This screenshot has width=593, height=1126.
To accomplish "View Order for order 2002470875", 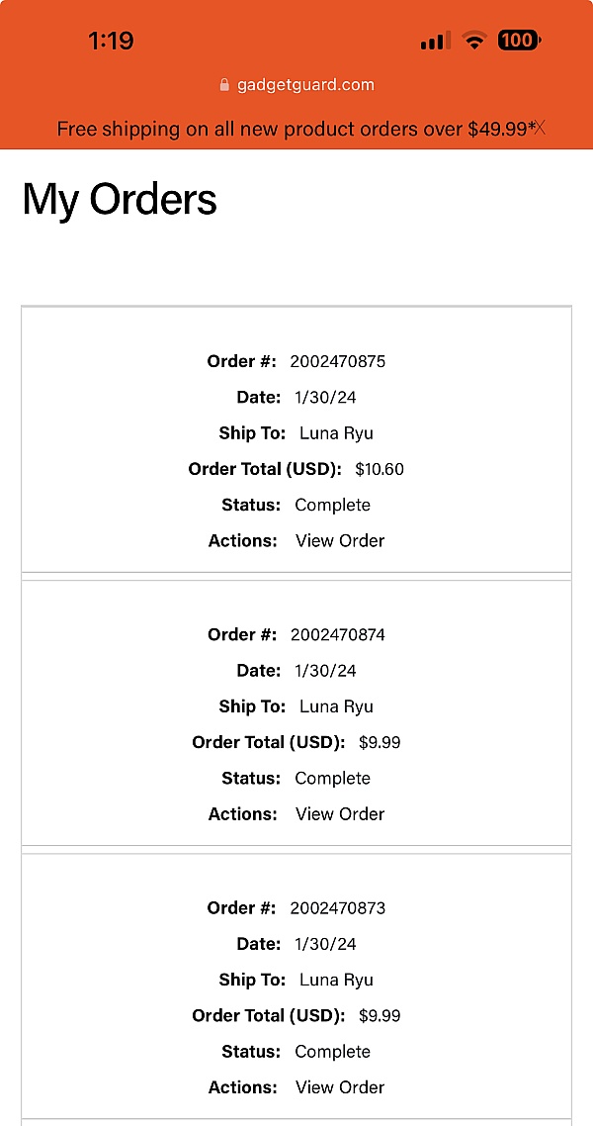I will [x=340, y=541].
